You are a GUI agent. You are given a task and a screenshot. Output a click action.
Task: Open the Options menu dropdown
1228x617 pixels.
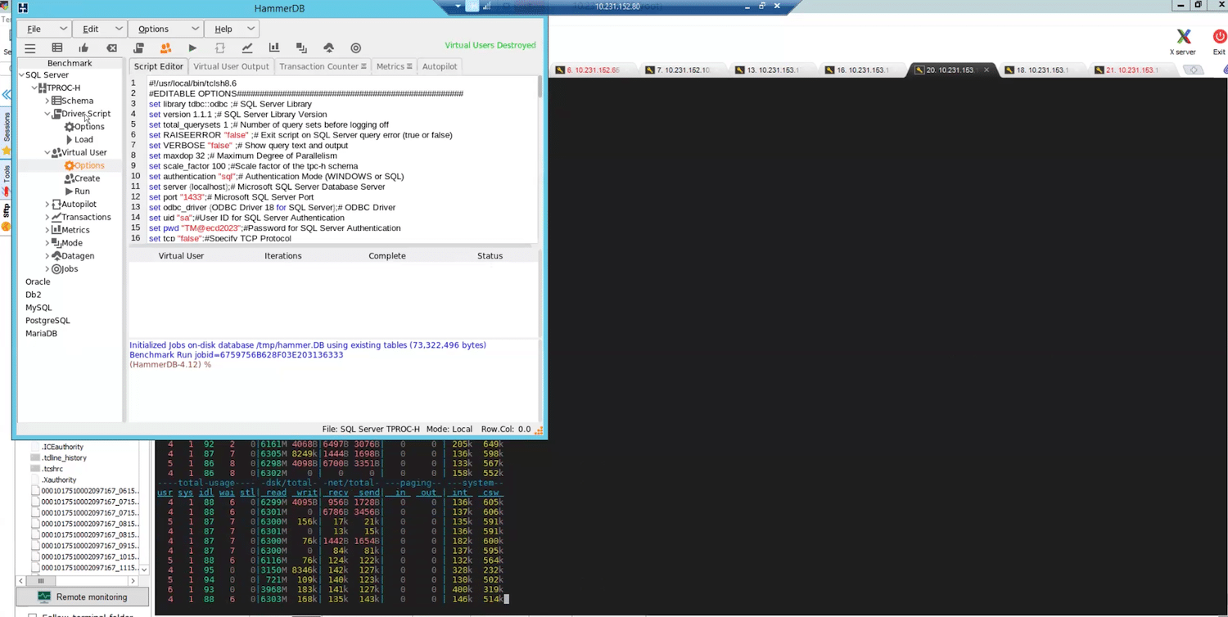(164, 29)
